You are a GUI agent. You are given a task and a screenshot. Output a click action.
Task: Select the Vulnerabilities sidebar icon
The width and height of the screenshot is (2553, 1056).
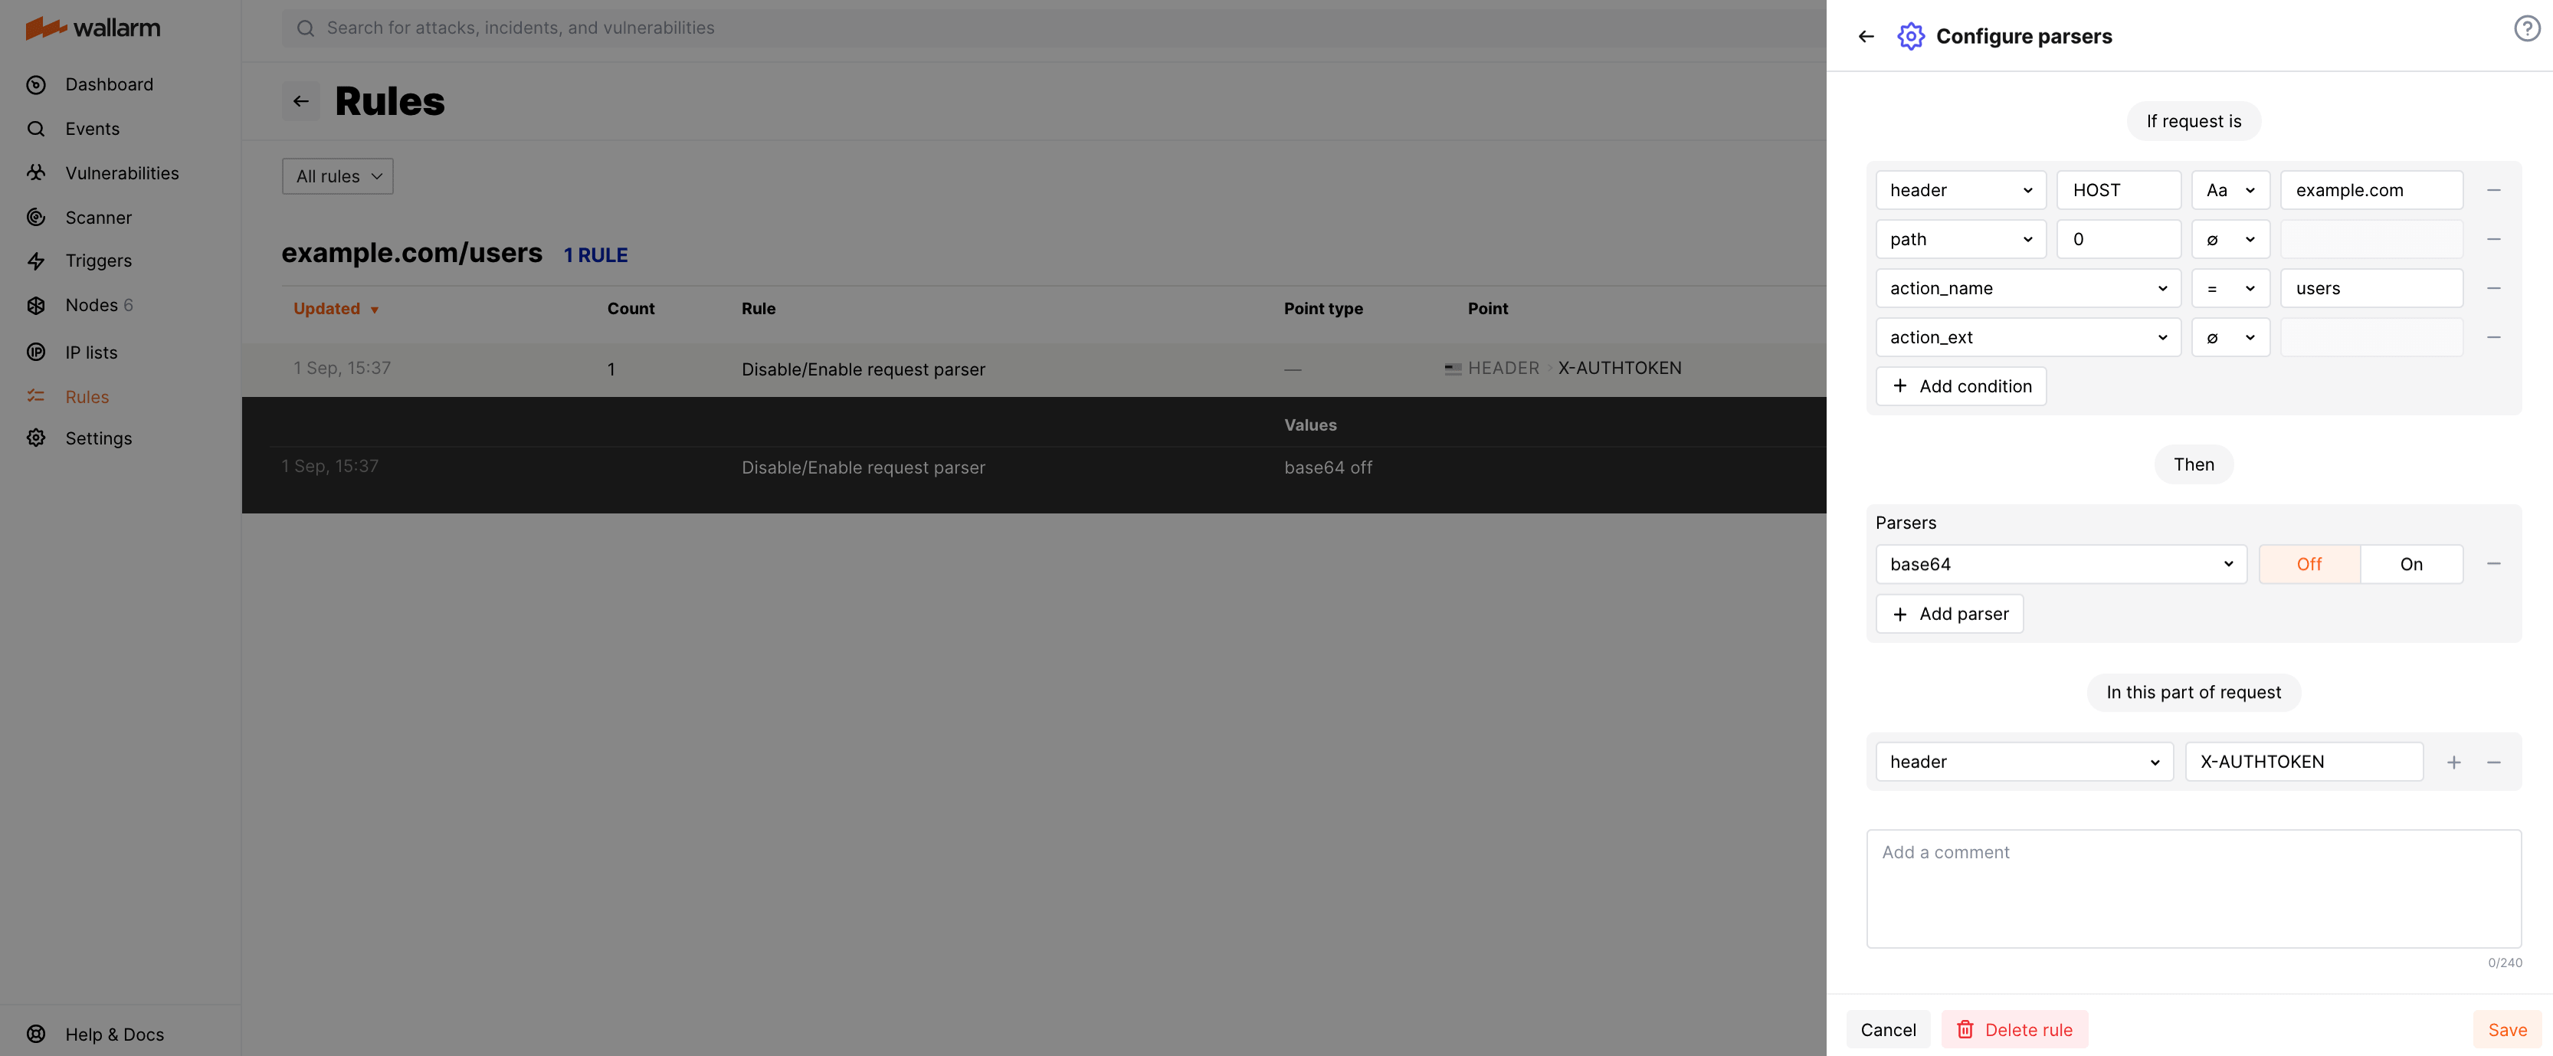[x=36, y=172]
